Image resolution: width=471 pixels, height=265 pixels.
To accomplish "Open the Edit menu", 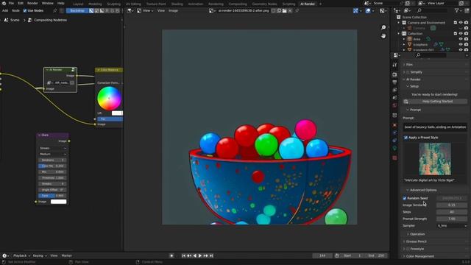I will tap(21, 3).
